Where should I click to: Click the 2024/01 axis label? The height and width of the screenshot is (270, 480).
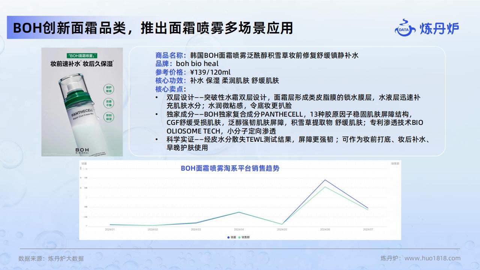point(110,229)
